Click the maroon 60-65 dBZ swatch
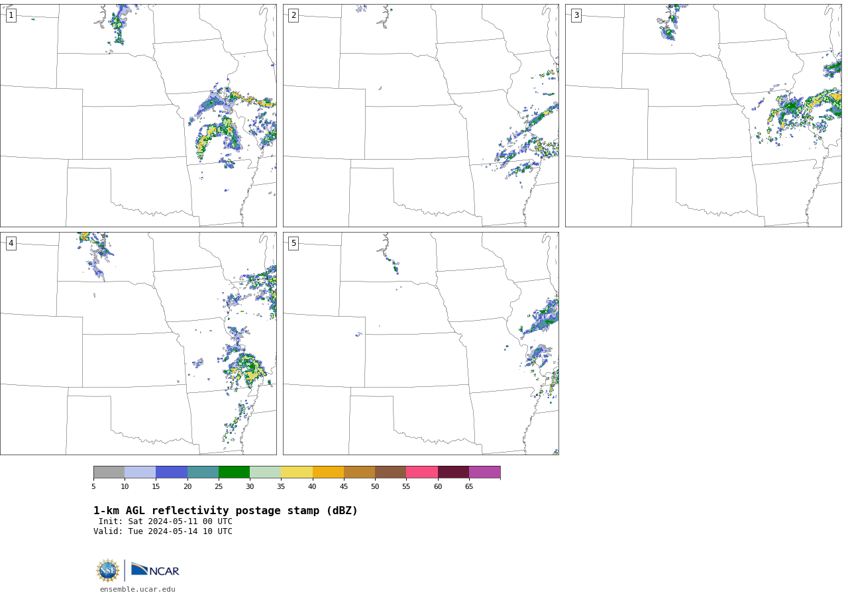The width and height of the screenshot is (848, 597). click(453, 472)
